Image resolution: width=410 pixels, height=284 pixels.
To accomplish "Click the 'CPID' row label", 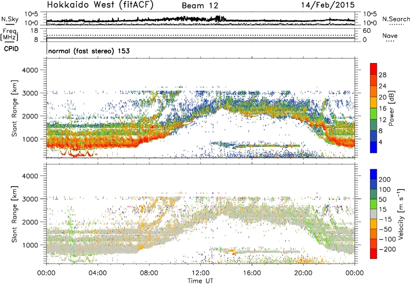I will coord(11,49).
